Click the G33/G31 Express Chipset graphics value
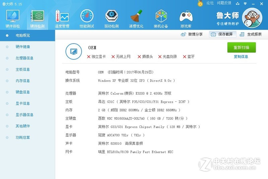Screen dimensions: 268x179 click(149, 127)
